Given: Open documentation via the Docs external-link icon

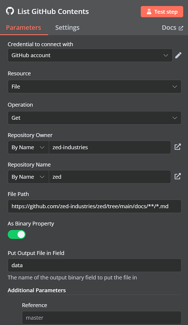Looking at the screenshot, I should [182, 28].
